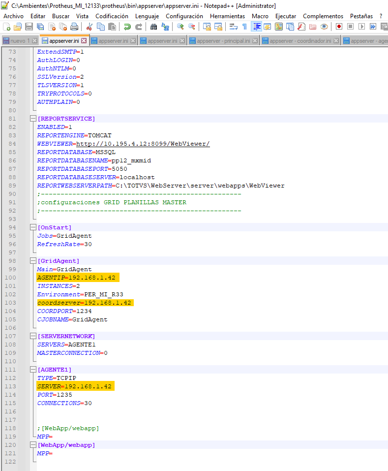Open the user defined language icon
The image size is (388, 471).
(268, 27)
